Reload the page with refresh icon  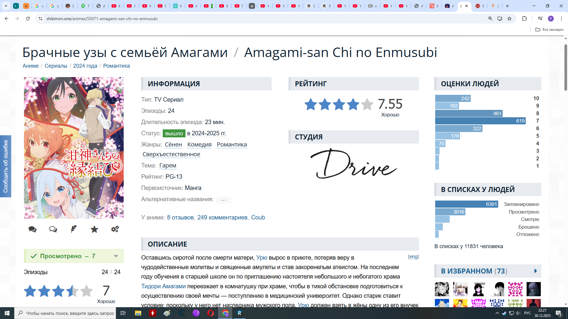(x=28, y=19)
